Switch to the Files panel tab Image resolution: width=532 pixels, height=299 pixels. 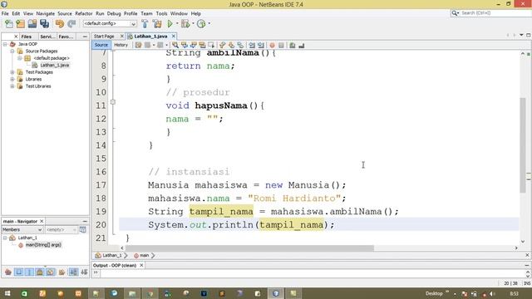[x=27, y=37]
